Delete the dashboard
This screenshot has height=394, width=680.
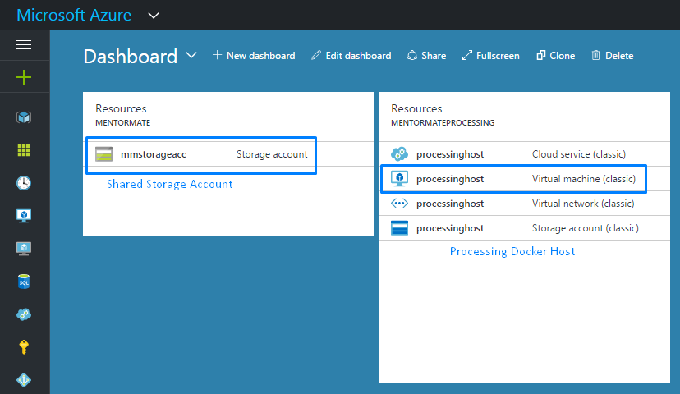(x=613, y=56)
